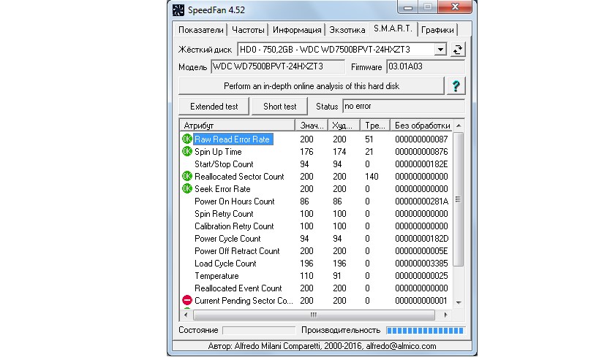607x357 pixels.
Task: Click raw value 00000000281A
Action: coord(421,201)
